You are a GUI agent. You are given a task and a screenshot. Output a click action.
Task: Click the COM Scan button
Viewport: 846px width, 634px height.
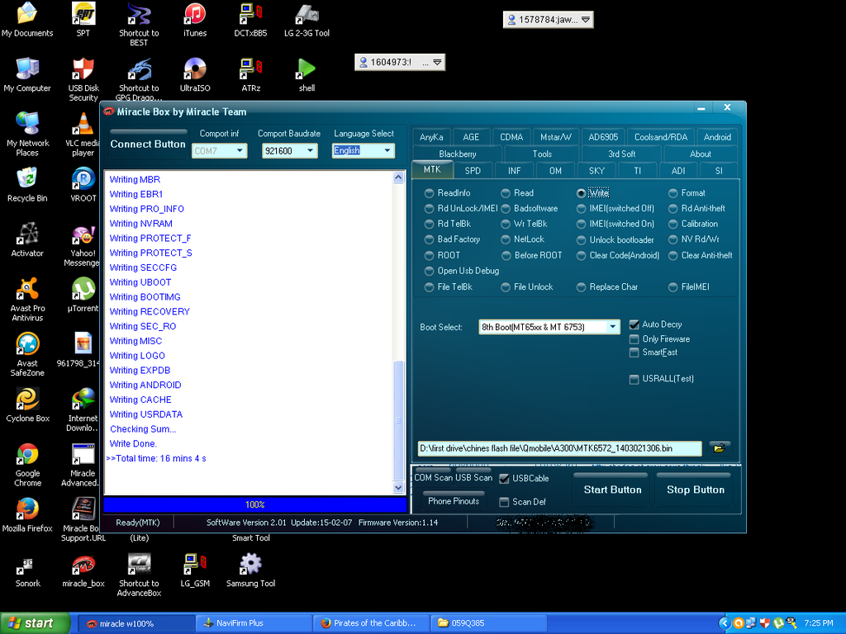tap(433, 478)
